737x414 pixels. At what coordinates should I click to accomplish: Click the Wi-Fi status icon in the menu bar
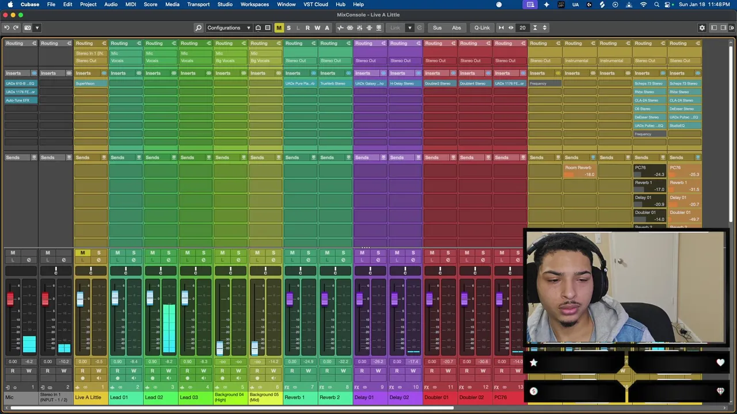click(x=643, y=5)
